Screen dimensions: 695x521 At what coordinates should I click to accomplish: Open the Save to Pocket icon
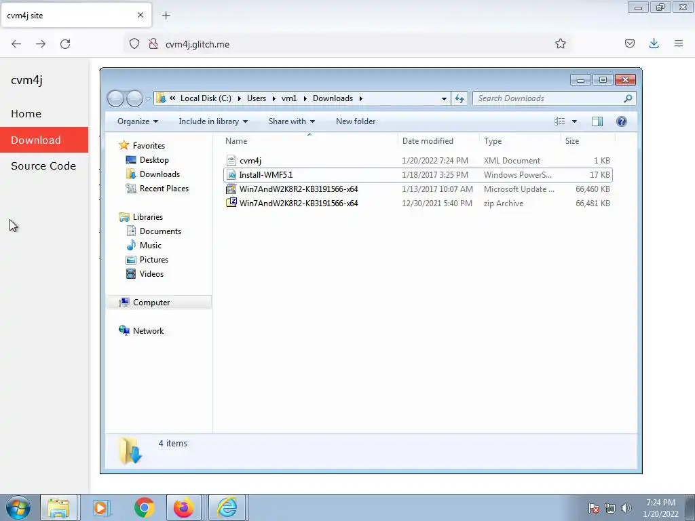point(629,43)
